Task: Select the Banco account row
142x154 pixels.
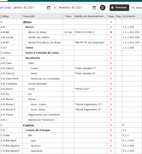Action: tap(71, 27)
